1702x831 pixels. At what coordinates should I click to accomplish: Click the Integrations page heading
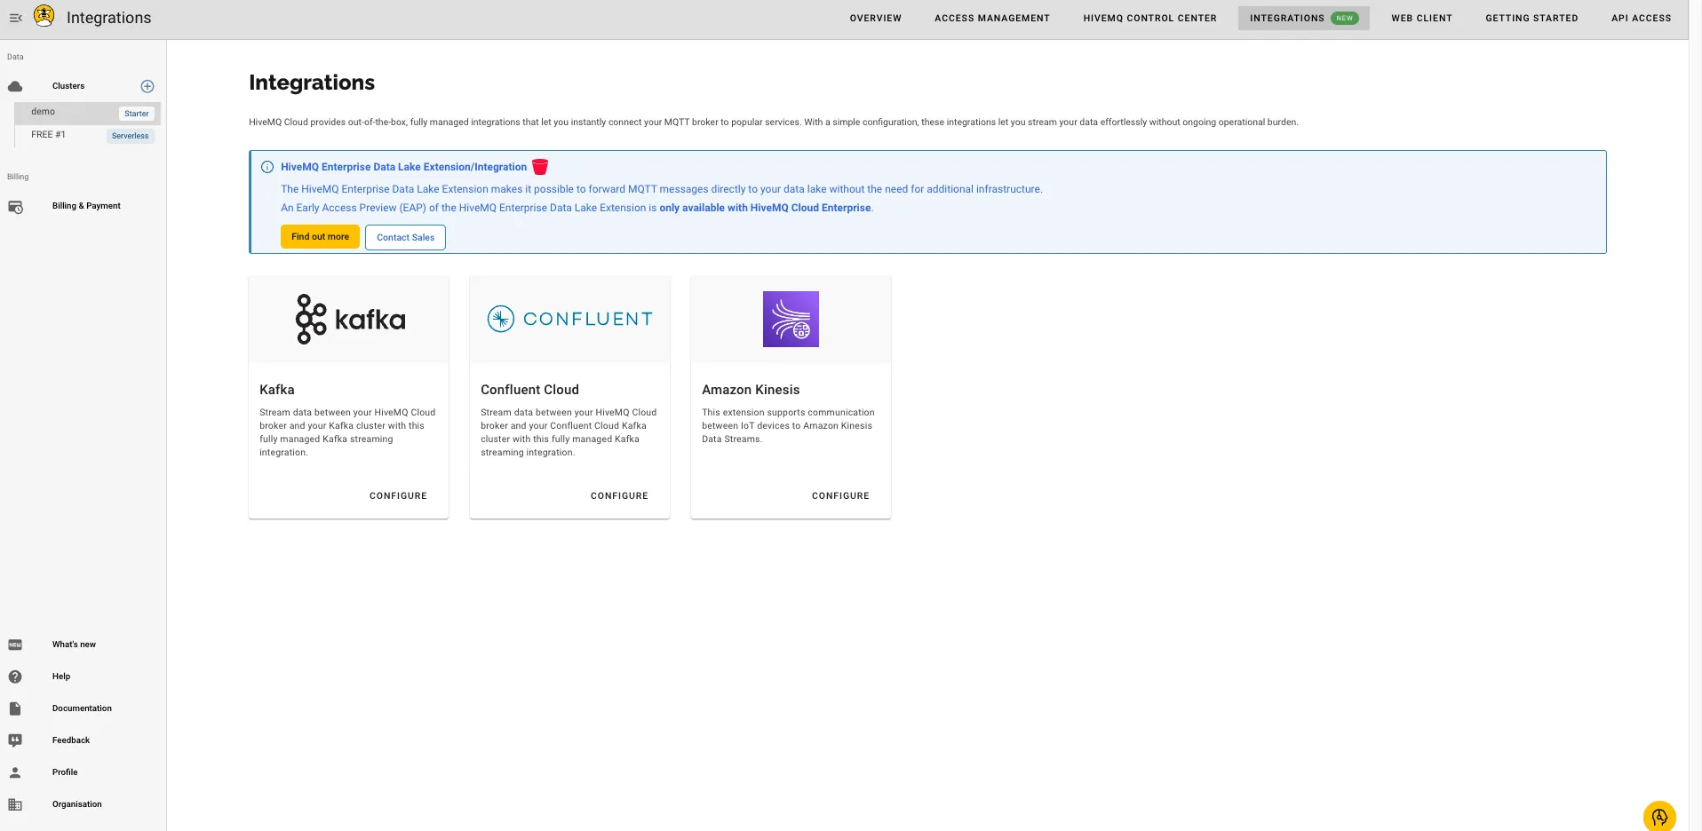(312, 83)
